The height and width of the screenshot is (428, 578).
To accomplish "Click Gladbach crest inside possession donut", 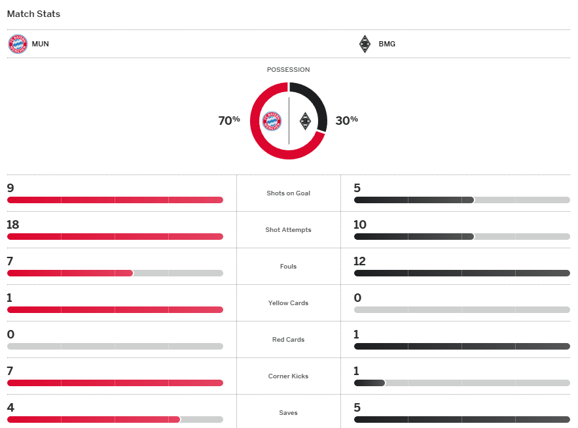I will coord(304,121).
